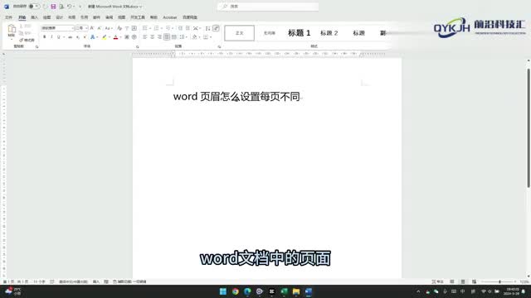Image resolution: width=531 pixels, height=298 pixels.
Task: Open the font size combo box
Action: point(81,28)
